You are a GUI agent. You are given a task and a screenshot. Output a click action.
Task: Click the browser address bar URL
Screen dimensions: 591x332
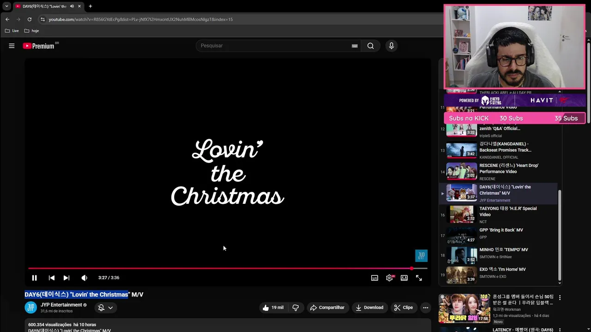(x=141, y=19)
